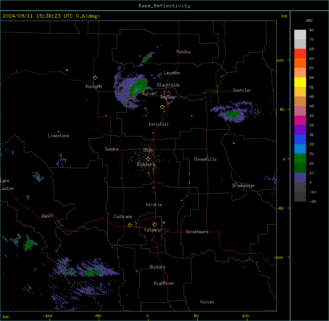Click the Limestone label

point(58,136)
